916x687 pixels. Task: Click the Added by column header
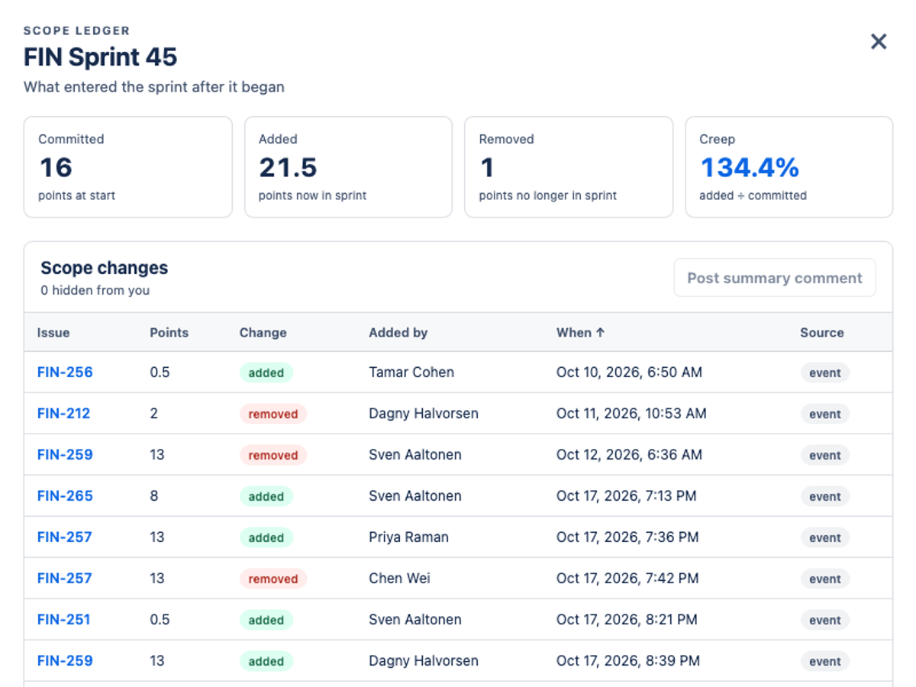click(398, 333)
